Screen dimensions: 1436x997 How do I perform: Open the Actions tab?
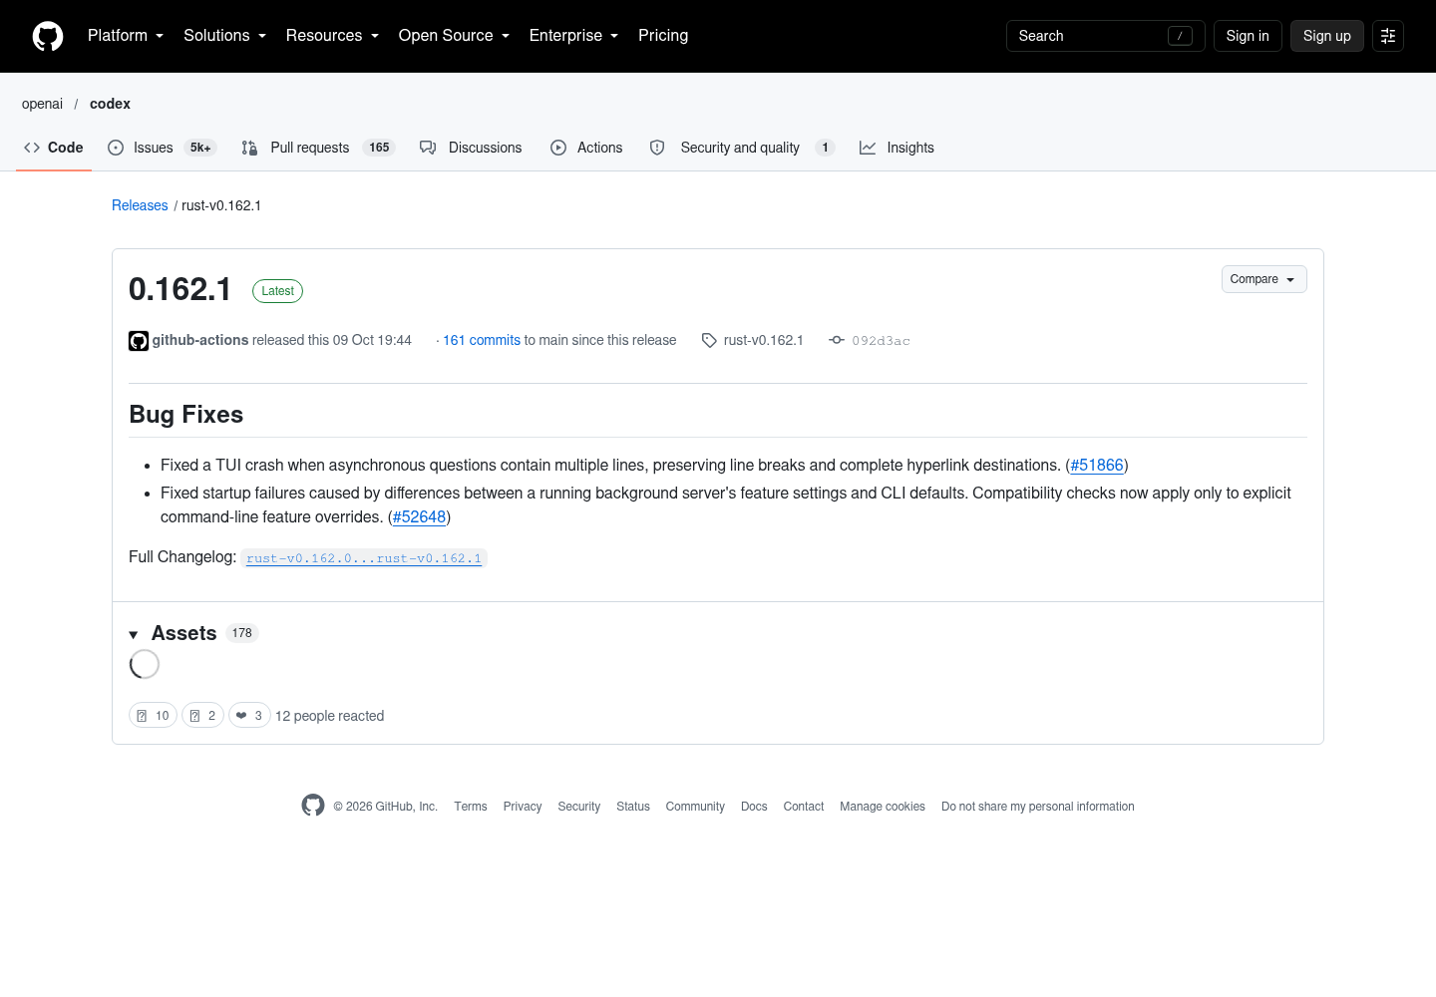coord(586,148)
